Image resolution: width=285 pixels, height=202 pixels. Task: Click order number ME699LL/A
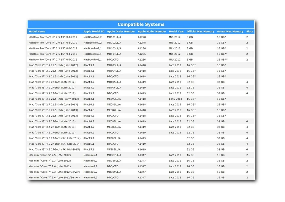tap(114, 99)
